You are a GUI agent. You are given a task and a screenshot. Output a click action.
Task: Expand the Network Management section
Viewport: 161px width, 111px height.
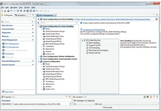(x=33, y=61)
